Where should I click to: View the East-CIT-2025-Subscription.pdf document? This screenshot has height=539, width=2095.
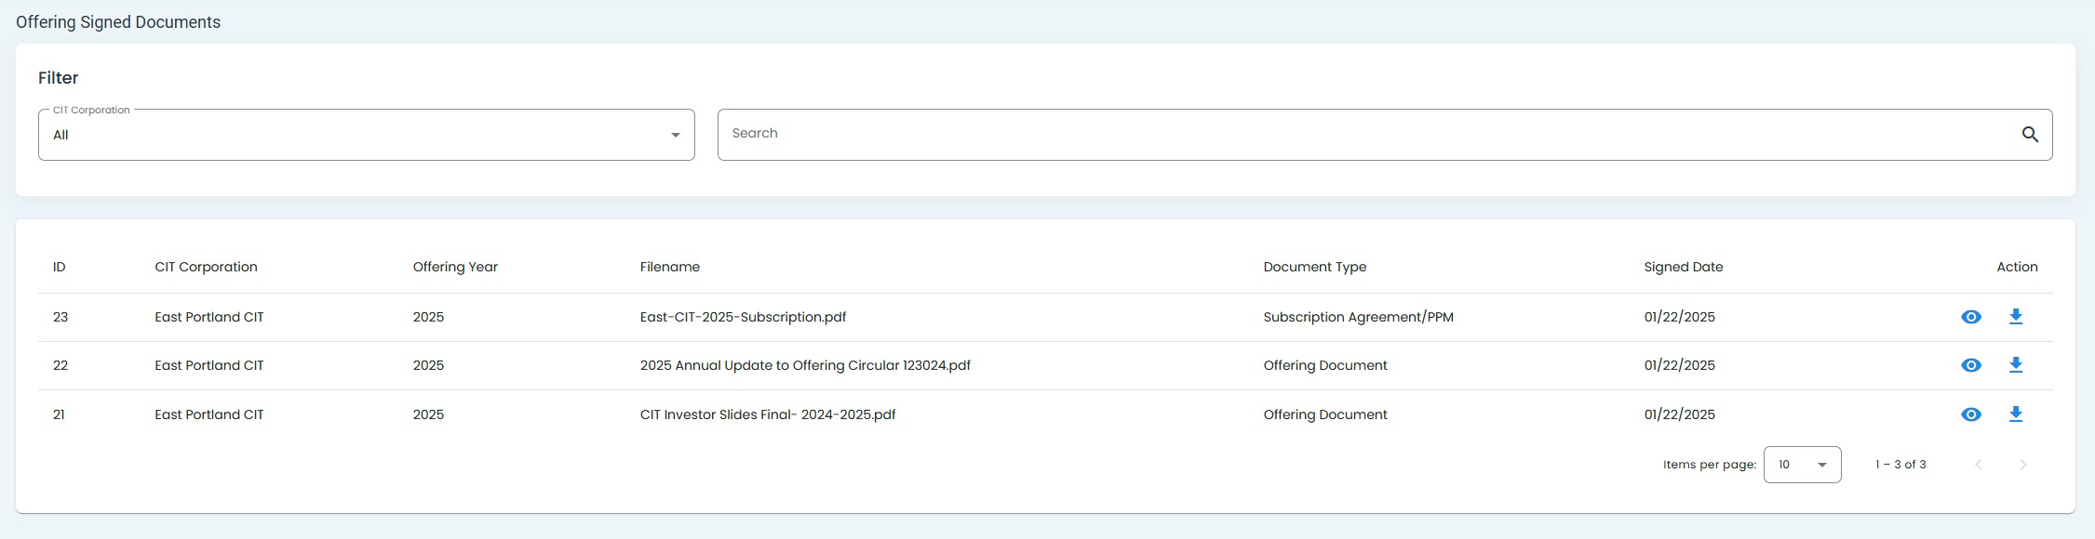pos(1970,317)
